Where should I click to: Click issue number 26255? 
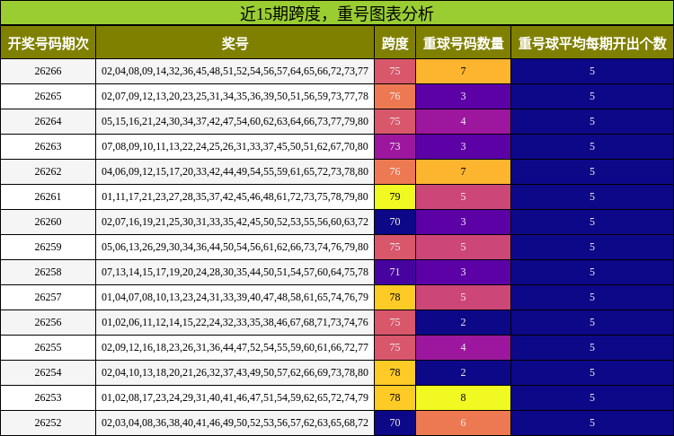tap(49, 347)
